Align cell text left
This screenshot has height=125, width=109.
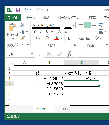(81, 32)
